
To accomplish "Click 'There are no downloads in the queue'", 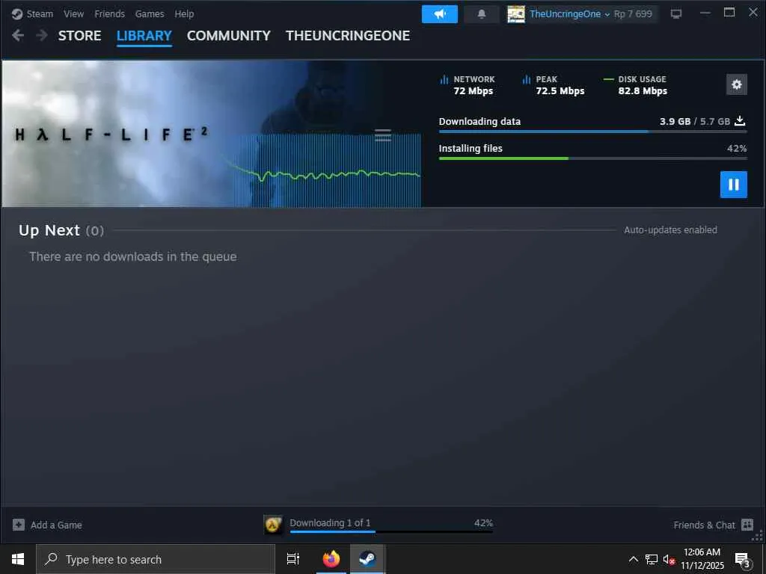I will [x=133, y=257].
